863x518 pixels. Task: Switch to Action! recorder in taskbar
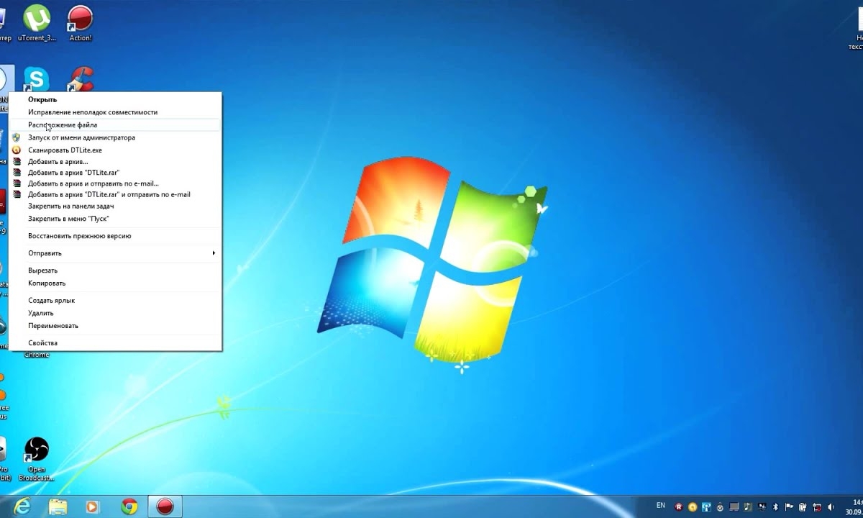[165, 506]
